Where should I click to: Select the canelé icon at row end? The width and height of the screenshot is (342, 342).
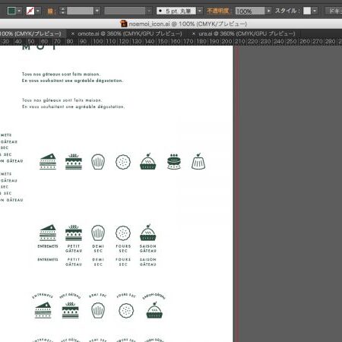[x=198, y=161]
